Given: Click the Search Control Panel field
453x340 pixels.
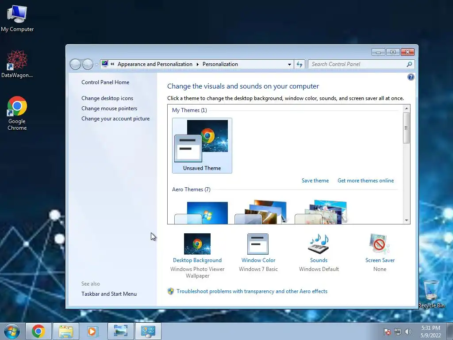Looking at the screenshot, I should point(357,64).
